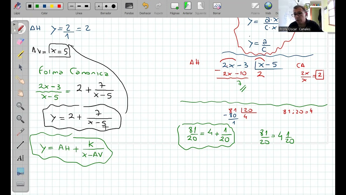Select the thickest line width
This screenshot has width=346, height=195.
(86, 6)
